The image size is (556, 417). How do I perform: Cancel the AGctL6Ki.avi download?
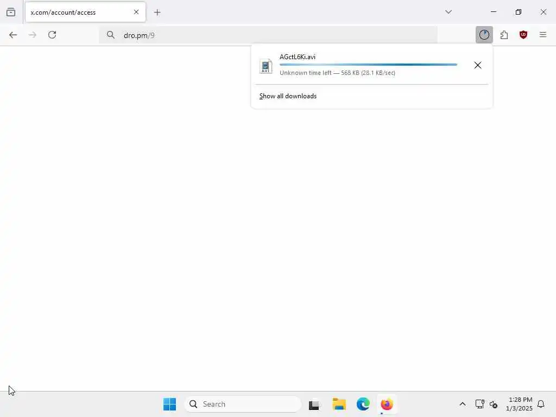pyautogui.click(x=478, y=65)
